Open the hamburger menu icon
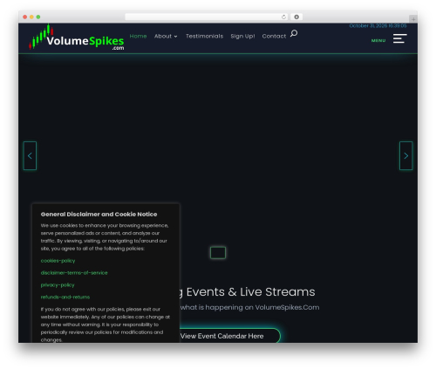 coord(399,38)
